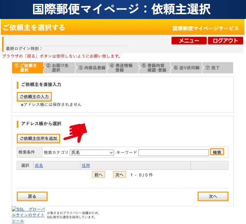Click the large 次へ button at bottom right

click(x=213, y=197)
